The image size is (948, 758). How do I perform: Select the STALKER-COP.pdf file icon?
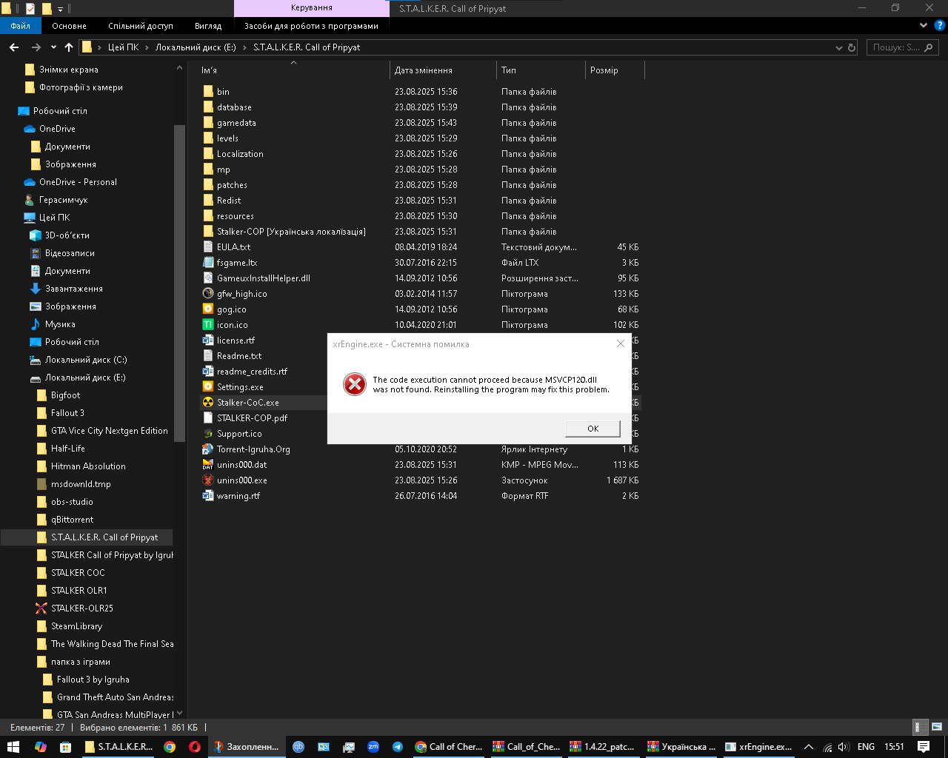[208, 418]
